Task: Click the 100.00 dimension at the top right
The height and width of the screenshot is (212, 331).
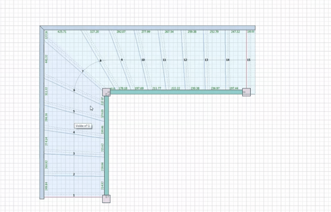Action: point(251,32)
